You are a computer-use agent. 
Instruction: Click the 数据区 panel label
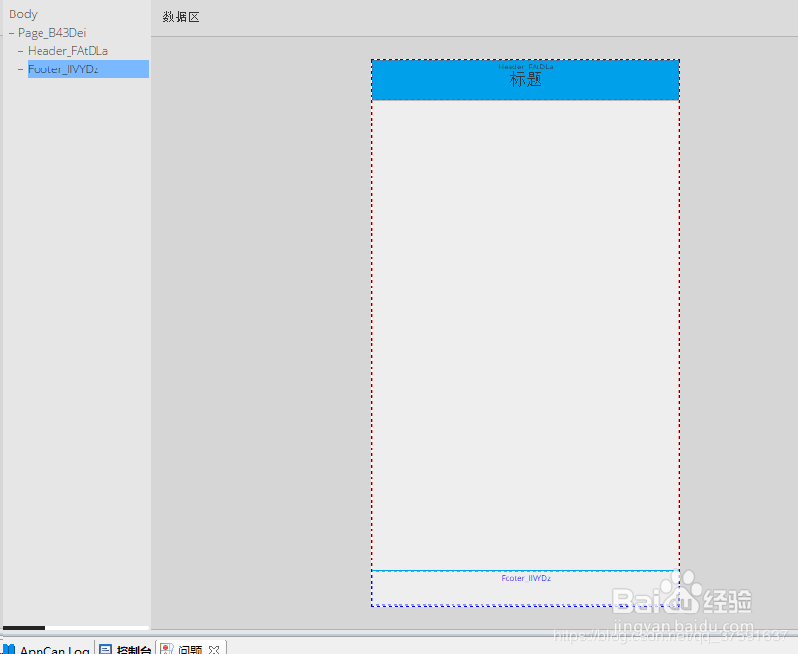click(180, 16)
